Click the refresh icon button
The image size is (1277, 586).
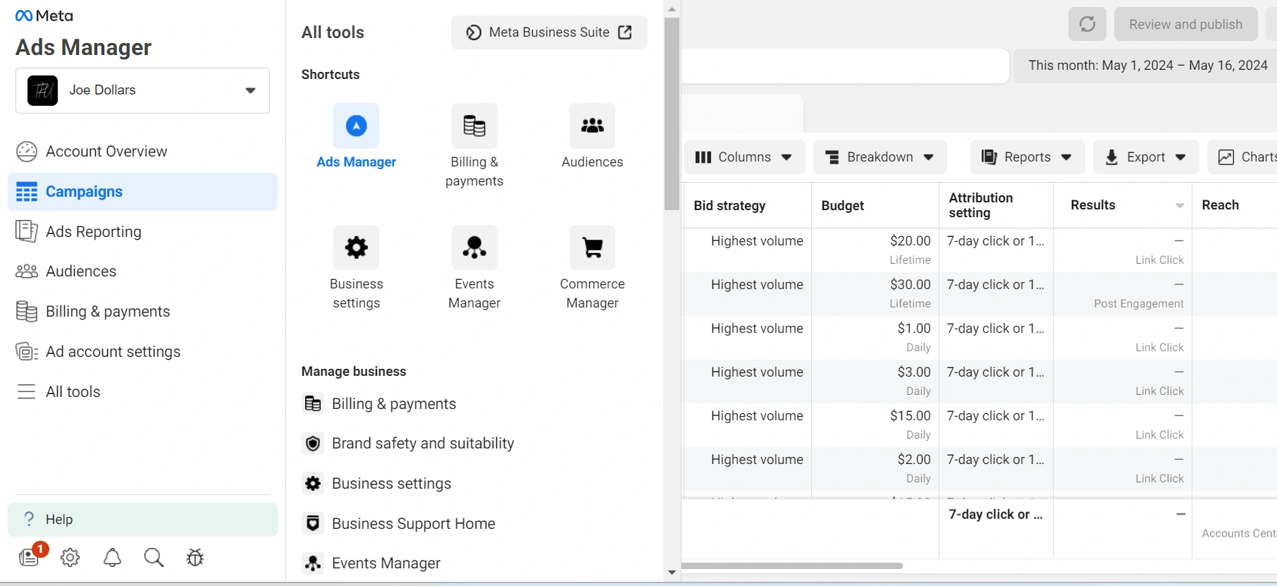coord(1087,25)
